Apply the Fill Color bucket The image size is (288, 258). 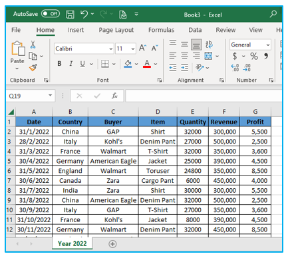128,64
